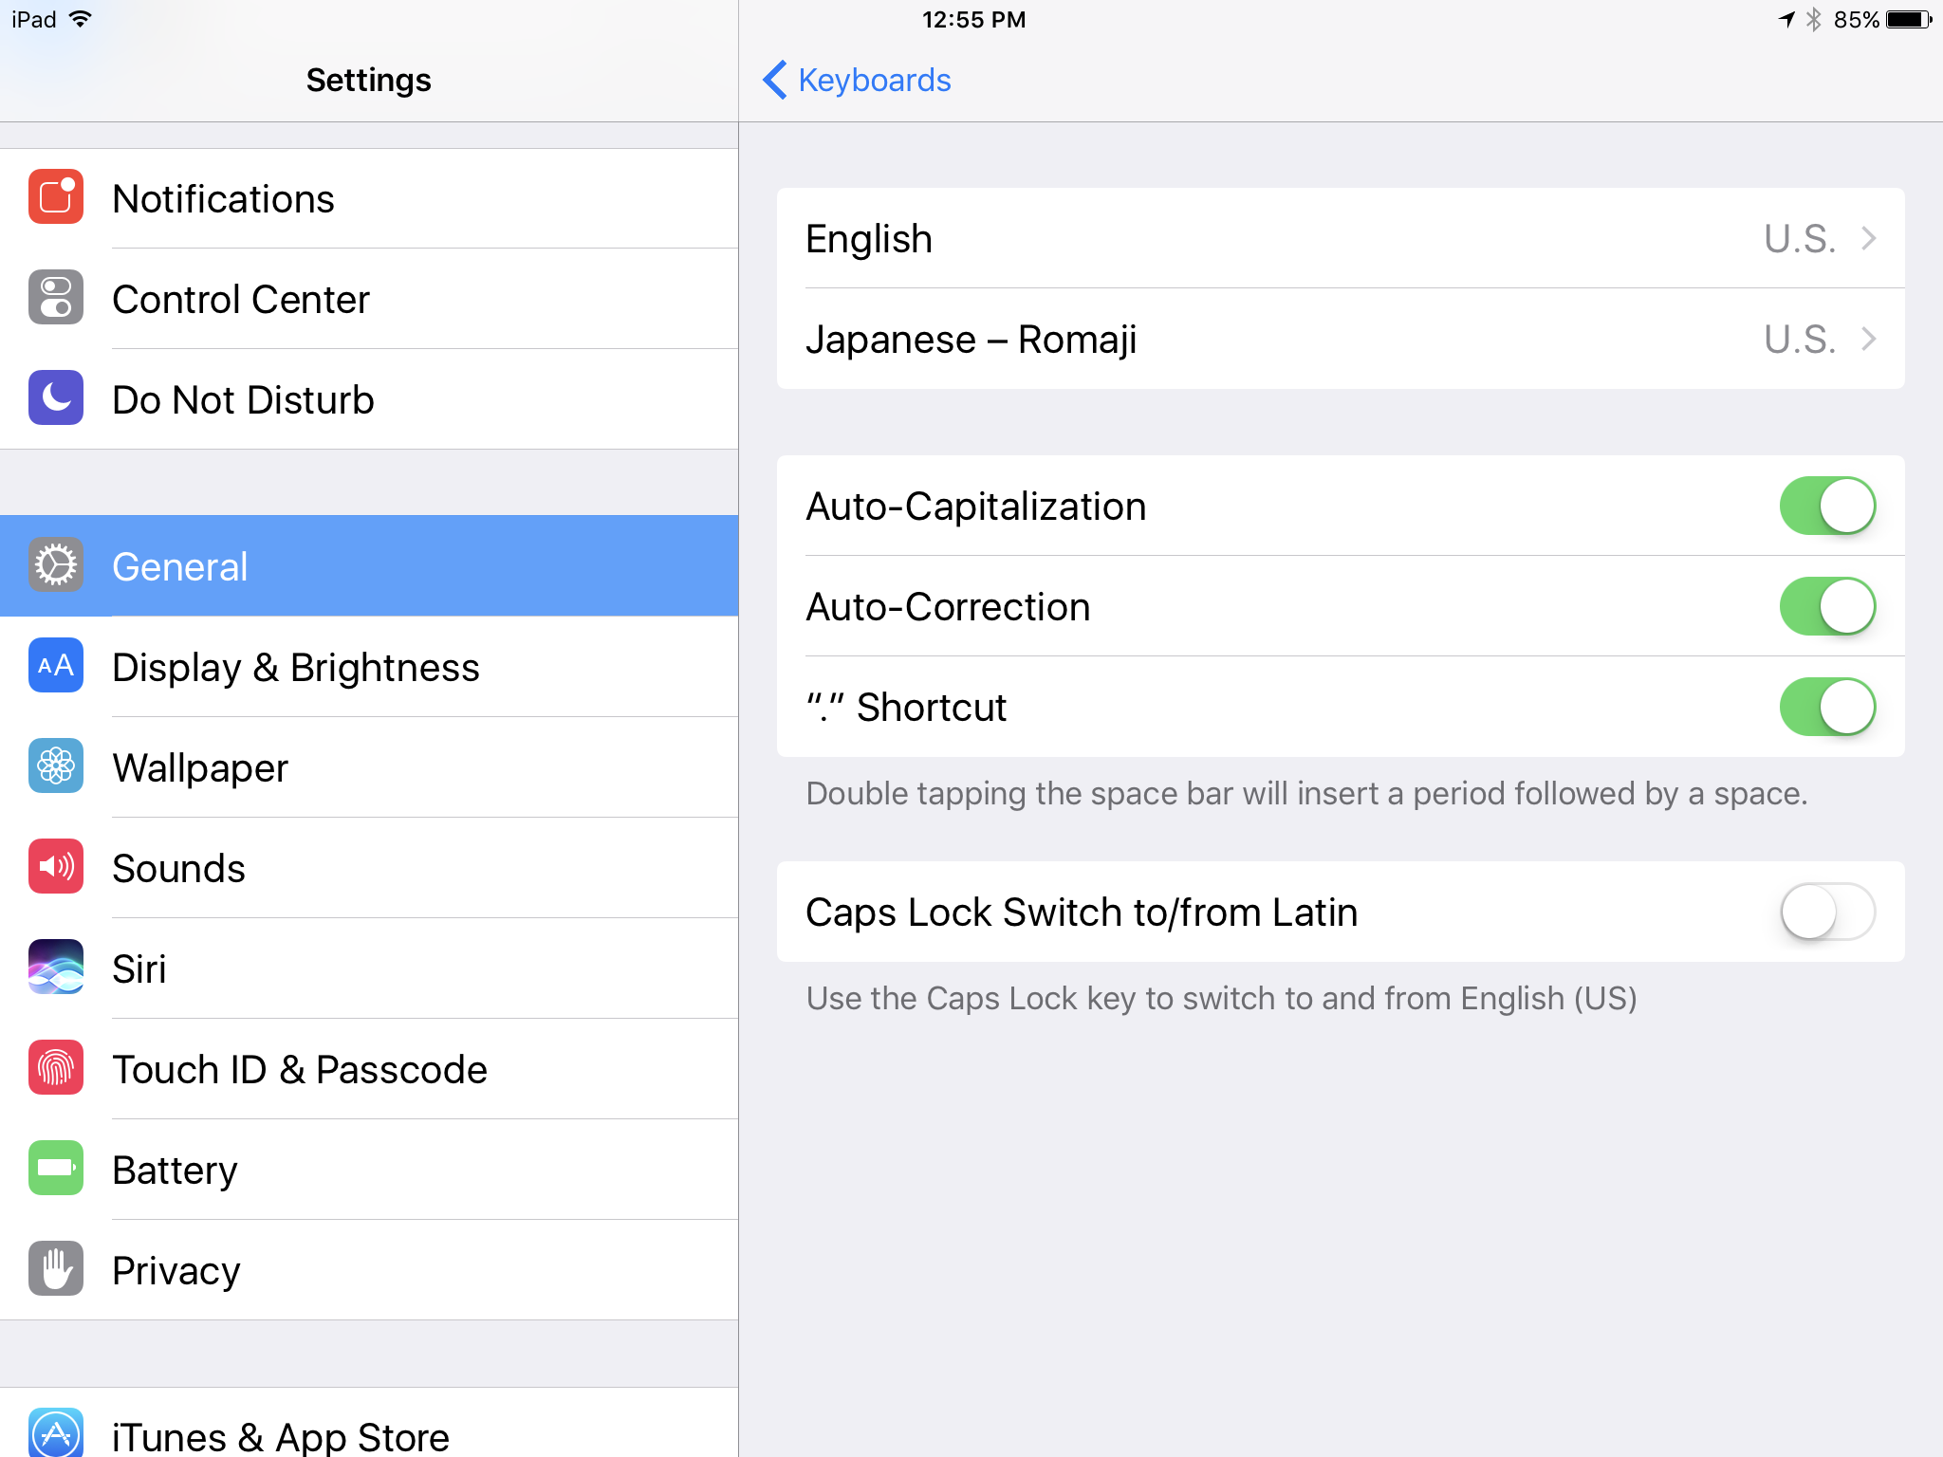Open the Battery settings row
Image resolution: width=1943 pixels, height=1457 pixels.
[x=369, y=1170]
